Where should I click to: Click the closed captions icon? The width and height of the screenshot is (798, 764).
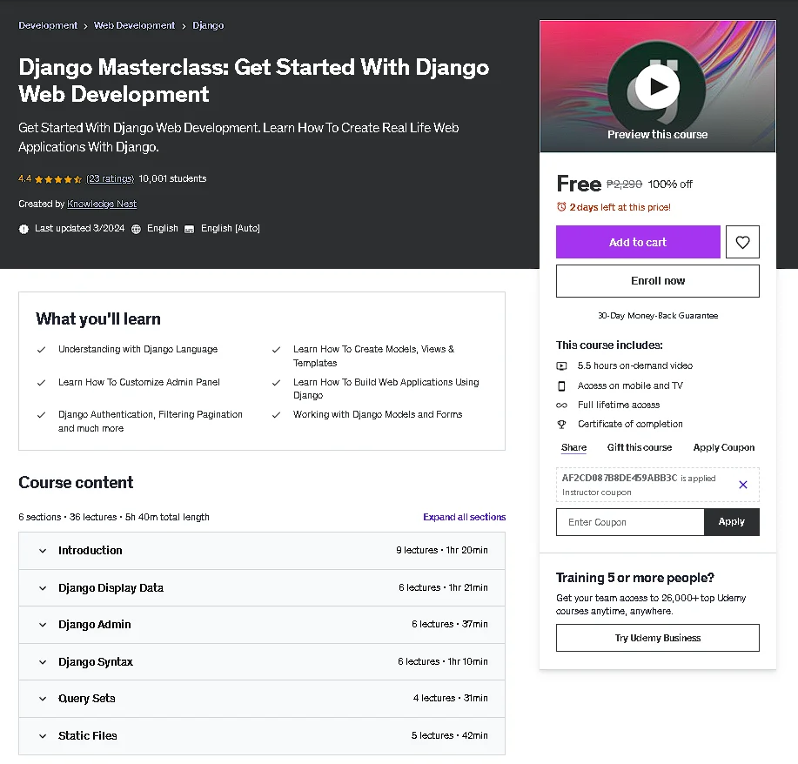(x=189, y=229)
